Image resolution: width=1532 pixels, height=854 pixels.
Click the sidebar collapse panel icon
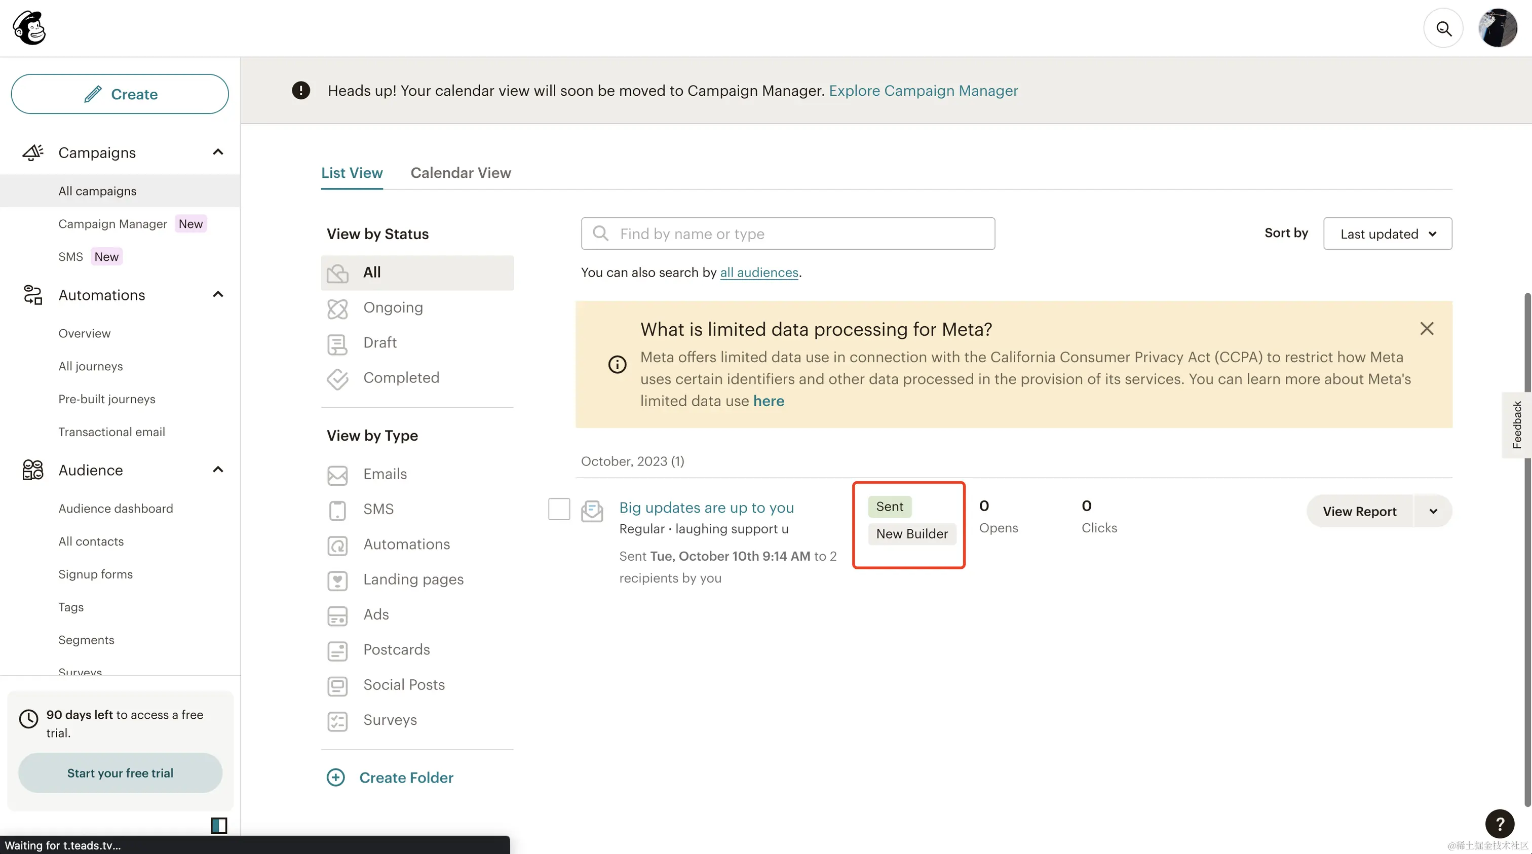coord(219,825)
